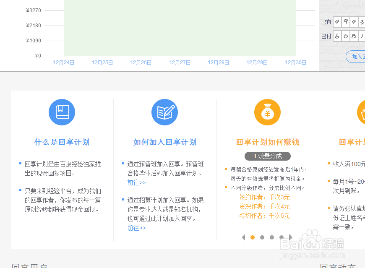Click the pencil-and-pad icon above 如何加入回享计划
365x268 pixels.
tap(164, 112)
